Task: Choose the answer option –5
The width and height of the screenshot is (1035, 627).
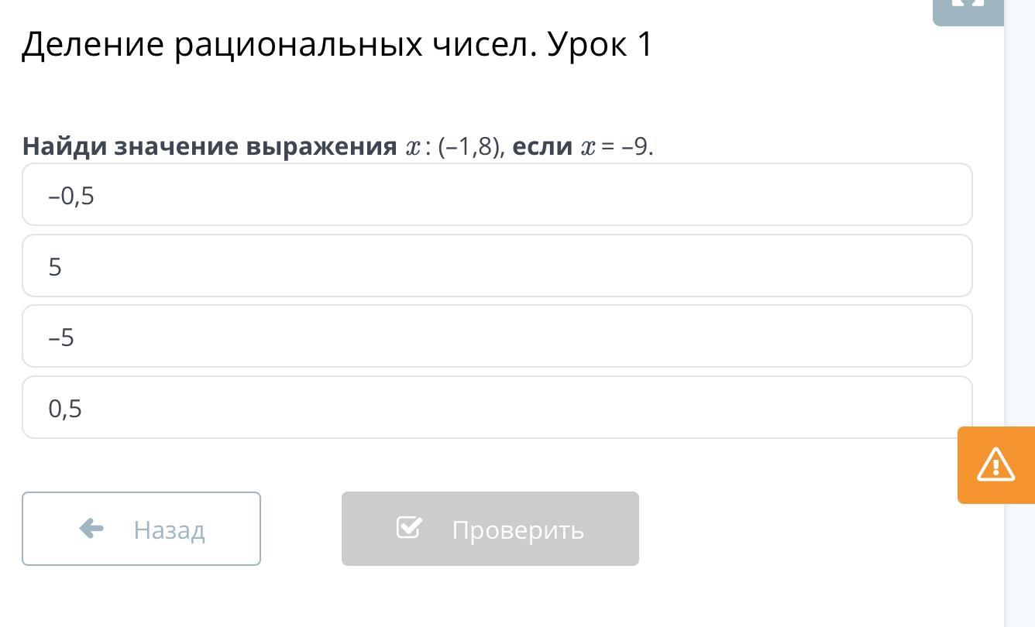Action: pos(497,337)
